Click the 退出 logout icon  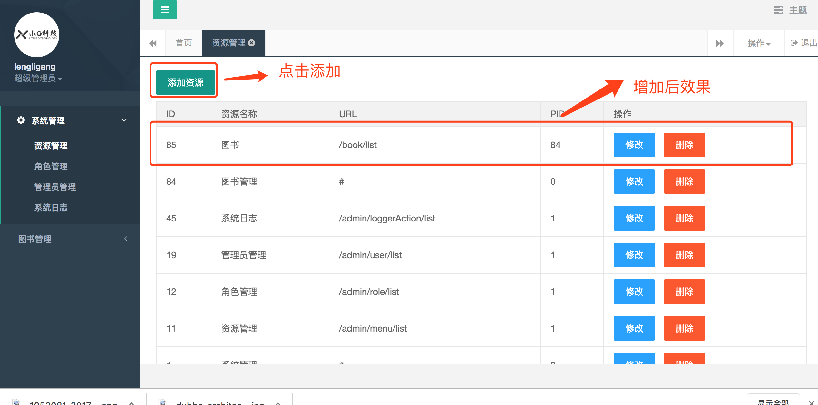coord(794,43)
